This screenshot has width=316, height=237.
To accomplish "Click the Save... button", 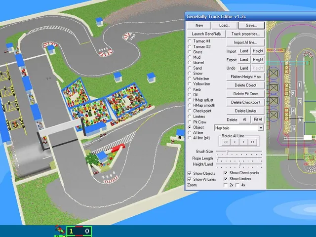I will [251, 25].
